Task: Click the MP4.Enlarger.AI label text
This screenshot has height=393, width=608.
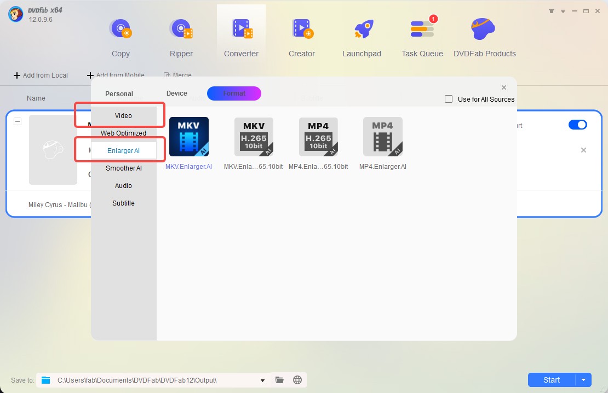Action: click(x=383, y=167)
